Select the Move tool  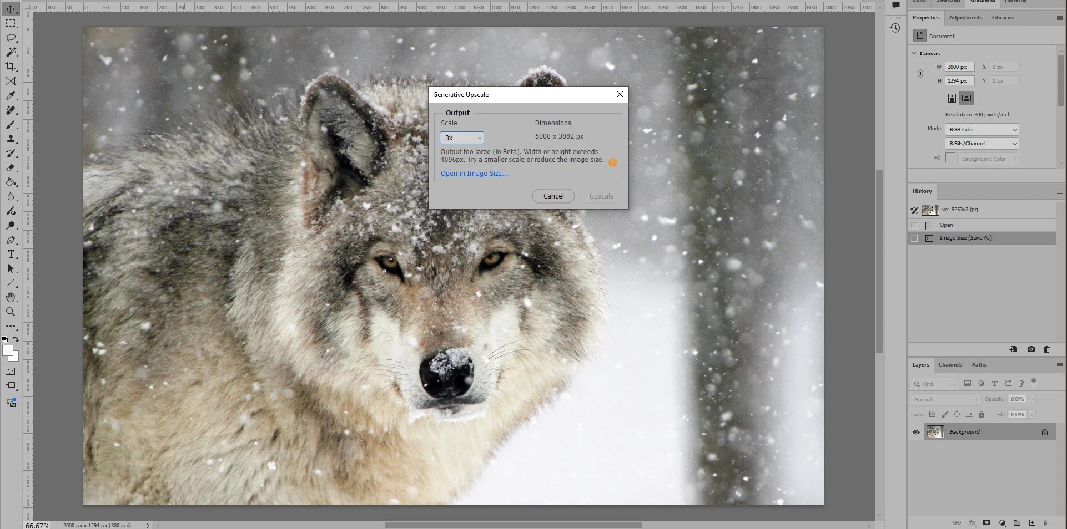pos(11,9)
